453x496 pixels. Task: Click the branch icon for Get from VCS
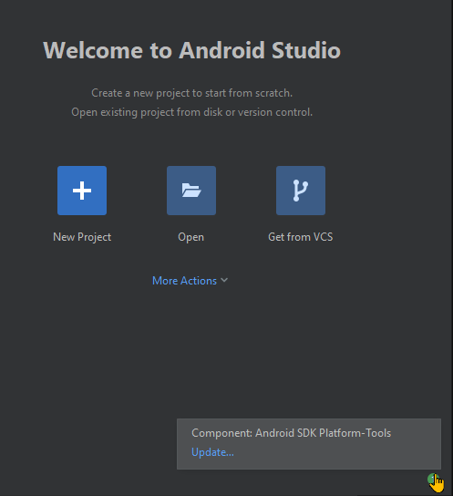tap(301, 191)
